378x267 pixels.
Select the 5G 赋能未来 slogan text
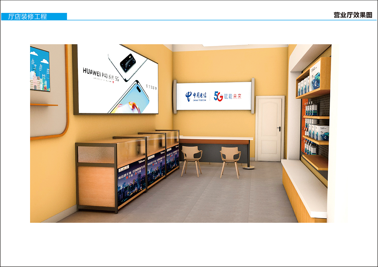pos(228,96)
